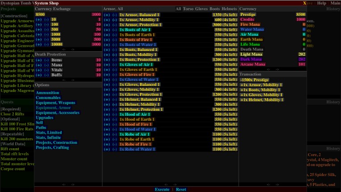Close the System Shop with X
341x192 pixels.
304,3
